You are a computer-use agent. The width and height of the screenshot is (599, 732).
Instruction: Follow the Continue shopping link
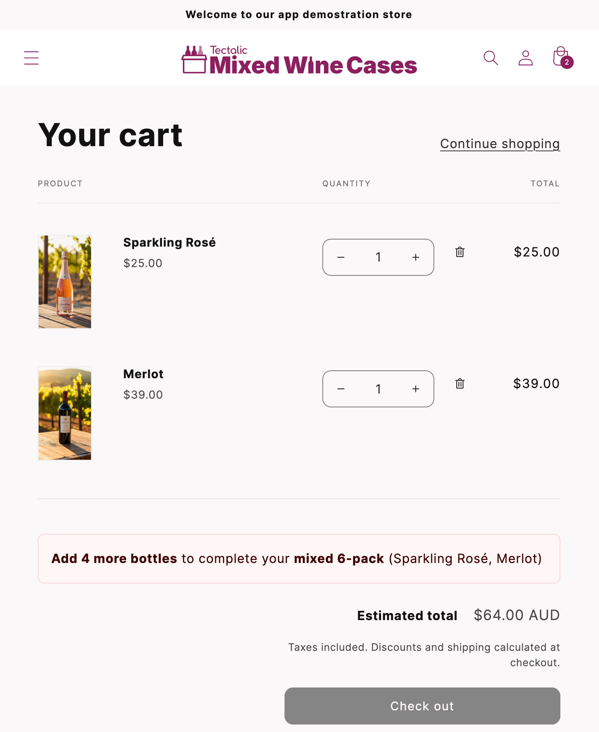pyautogui.click(x=500, y=144)
